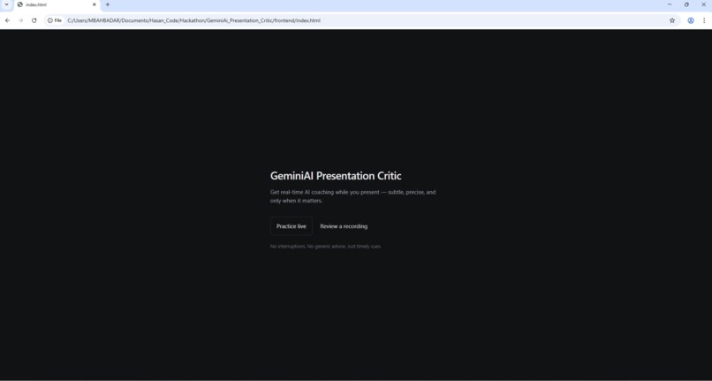
Task: Click the browser forward arrow
Action: (20, 20)
